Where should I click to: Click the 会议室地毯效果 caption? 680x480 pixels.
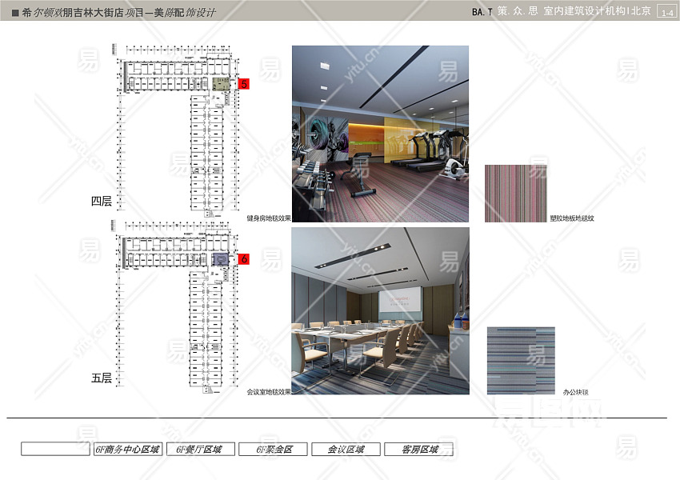coord(269,392)
